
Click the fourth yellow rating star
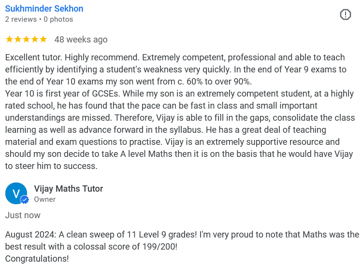pos(34,39)
